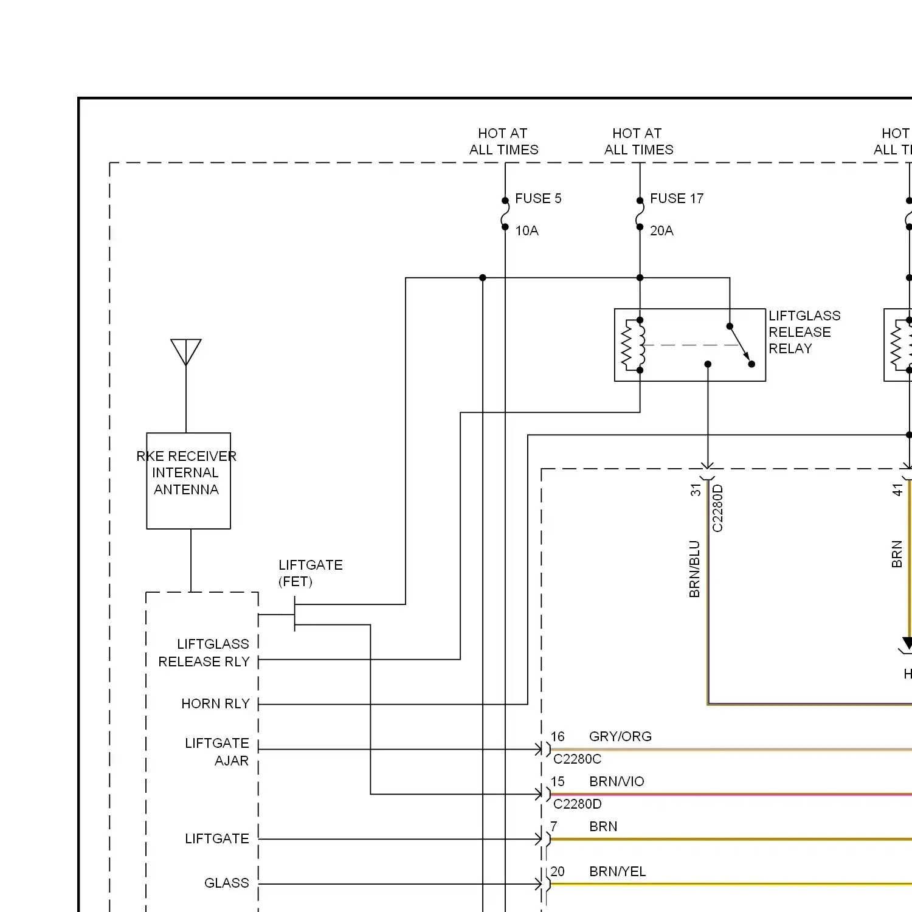The height and width of the screenshot is (912, 912).
Task: Click the GRY/ORG wire label
Action: [620, 736]
